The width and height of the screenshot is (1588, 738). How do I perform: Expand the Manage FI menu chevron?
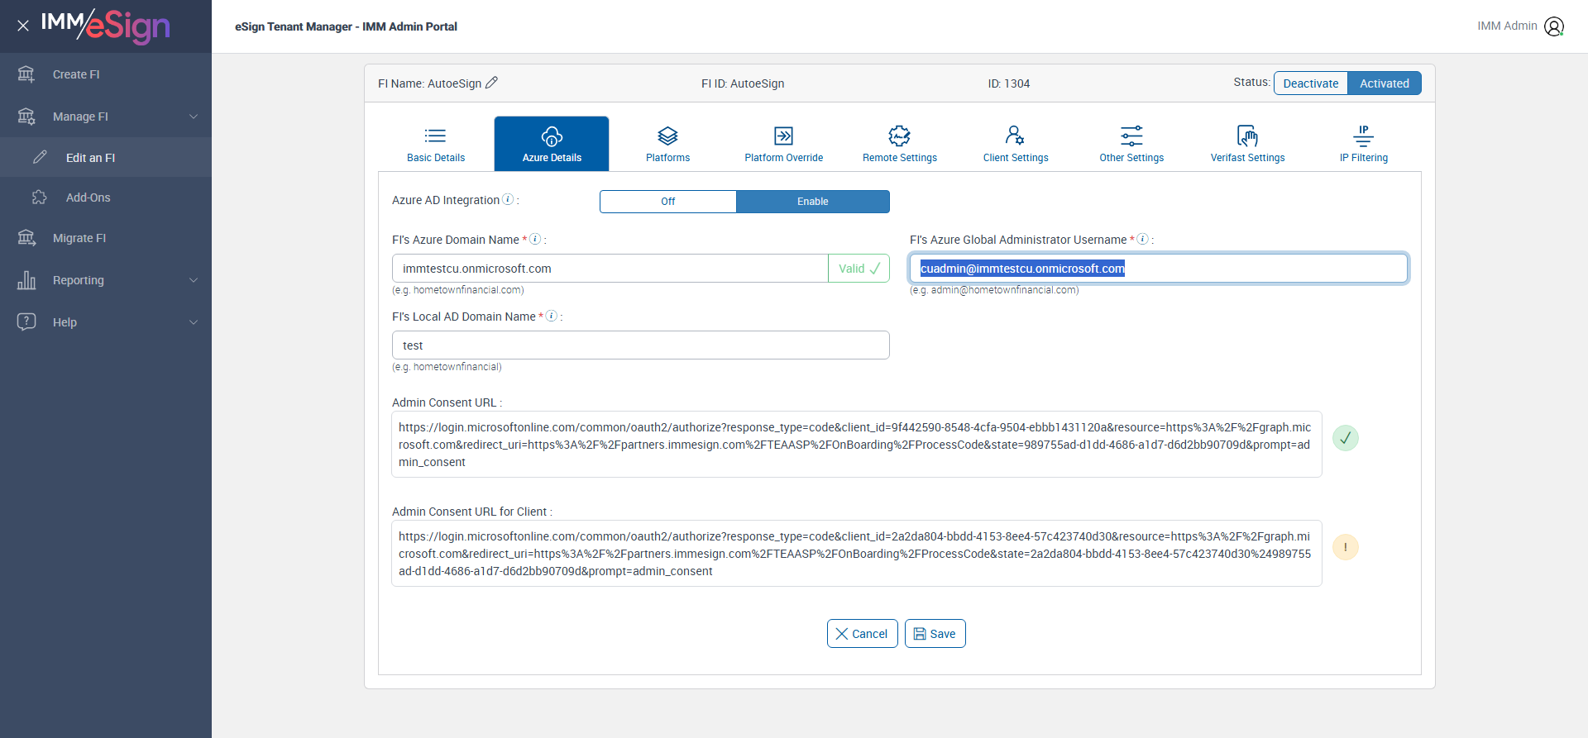click(194, 117)
